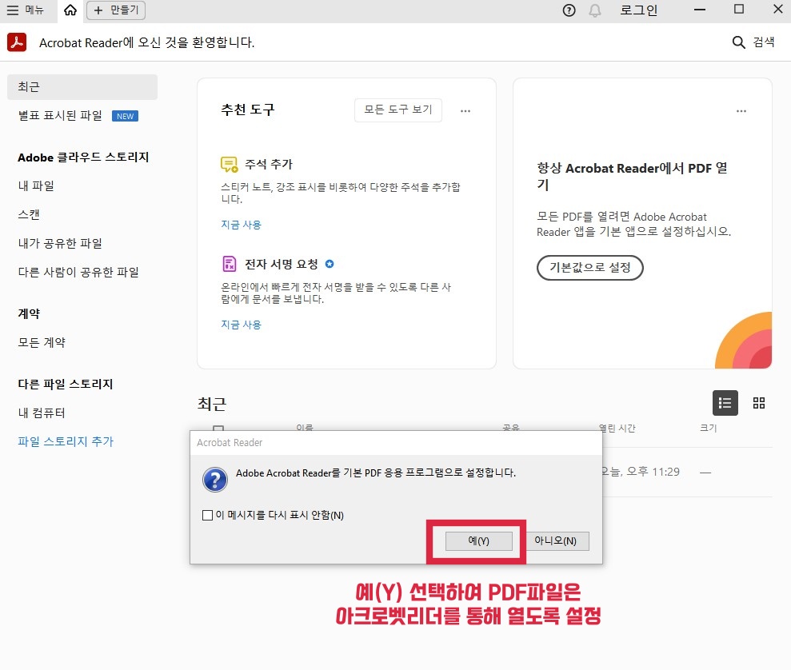Open search using the magnifier icon
The height and width of the screenshot is (670, 791).
click(738, 42)
